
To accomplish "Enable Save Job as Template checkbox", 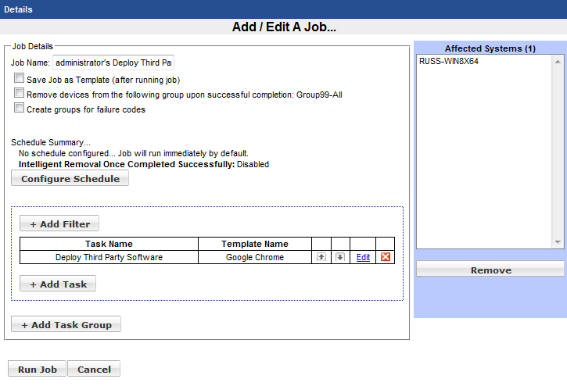I will click(x=19, y=79).
